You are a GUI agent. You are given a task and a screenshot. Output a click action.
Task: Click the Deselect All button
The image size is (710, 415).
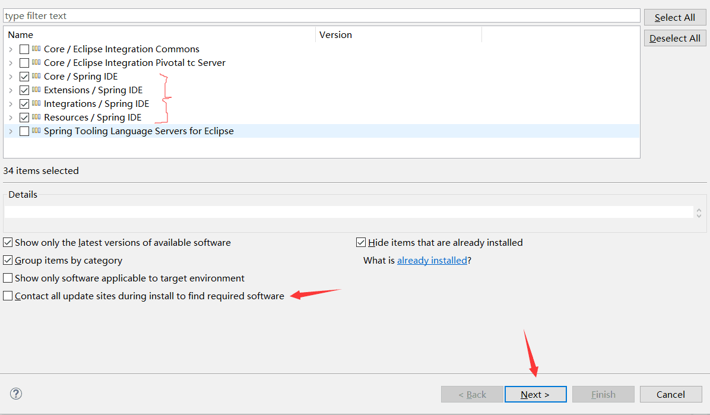coord(675,38)
